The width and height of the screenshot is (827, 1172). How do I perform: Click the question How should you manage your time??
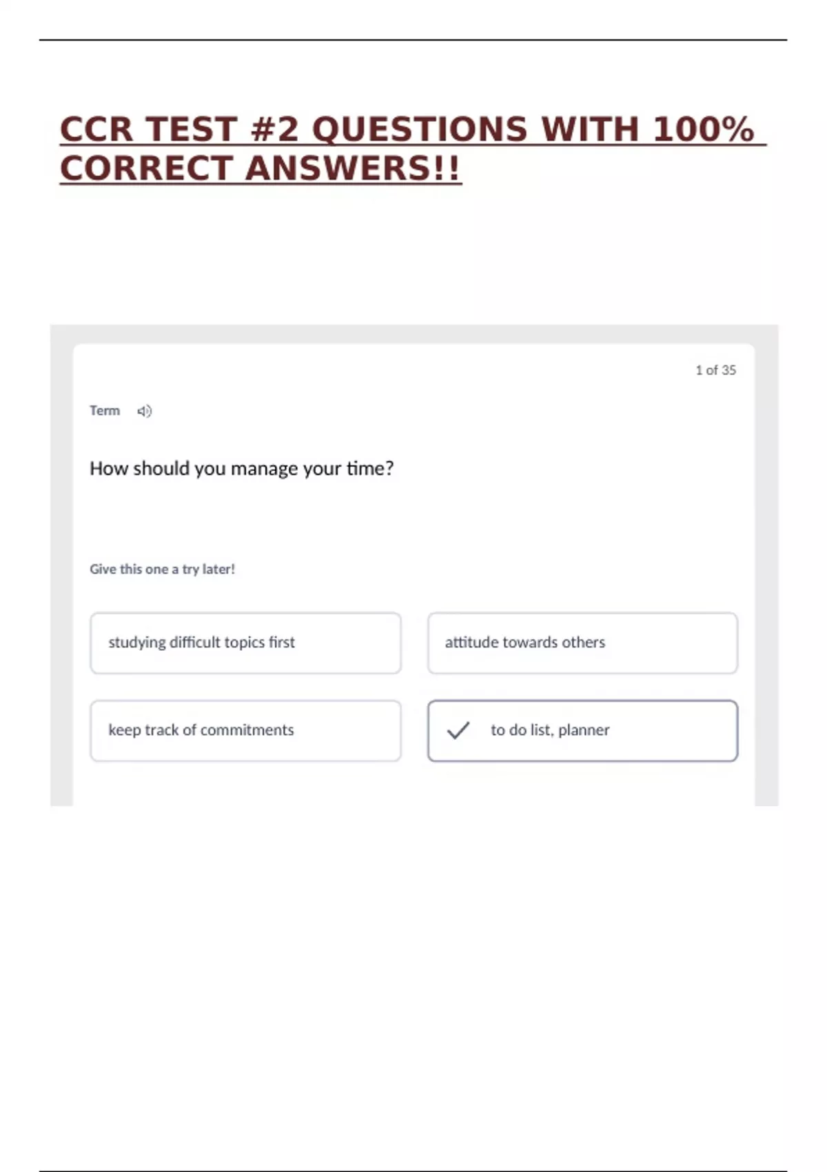point(242,469)
